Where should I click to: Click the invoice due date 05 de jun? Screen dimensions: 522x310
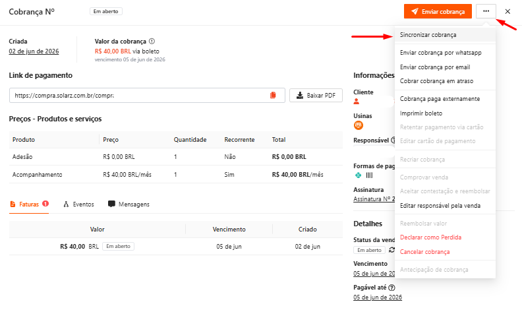coord(229,247)
